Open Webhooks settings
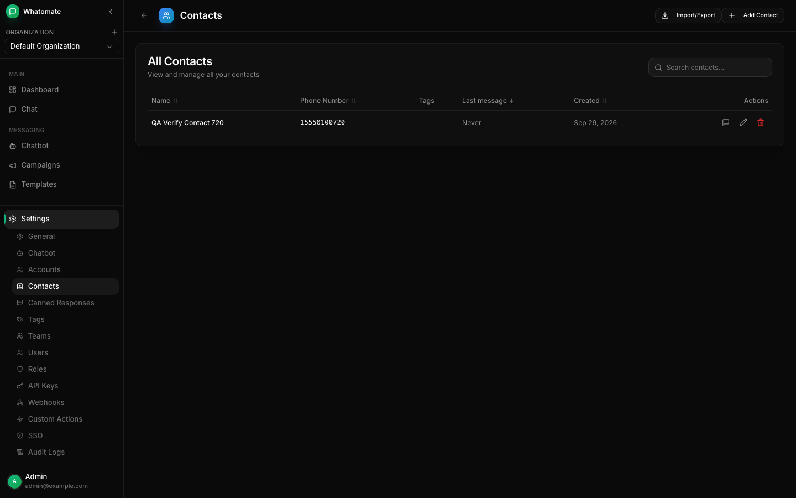 (x=65, y=402)
